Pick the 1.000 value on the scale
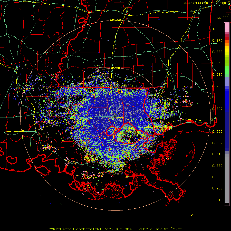This screenshot has width=231, height=231. pyautogui.click(x=217, y=29)
